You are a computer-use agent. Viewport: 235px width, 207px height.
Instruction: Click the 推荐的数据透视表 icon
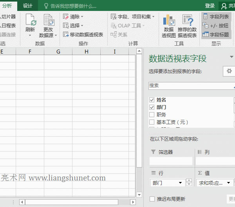(187, 20)
